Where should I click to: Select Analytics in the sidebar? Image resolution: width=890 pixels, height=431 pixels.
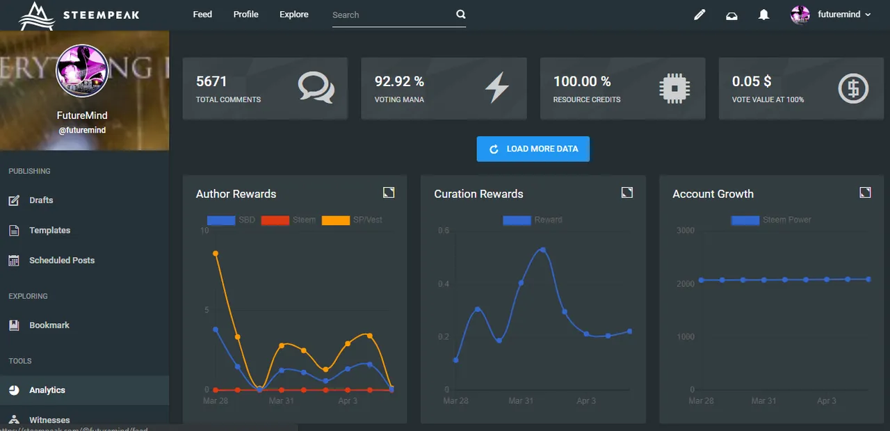point(84,390)
